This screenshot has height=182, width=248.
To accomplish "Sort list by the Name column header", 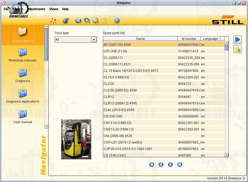I will pyautogui.click(x=140, y=39).
